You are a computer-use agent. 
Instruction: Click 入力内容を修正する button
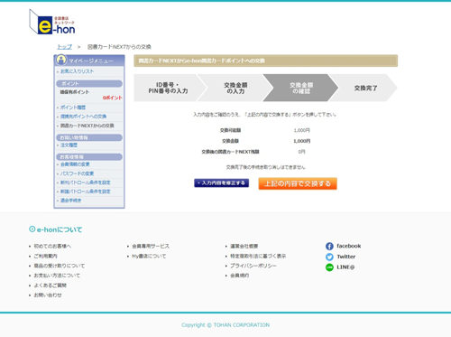pos(222,183)
